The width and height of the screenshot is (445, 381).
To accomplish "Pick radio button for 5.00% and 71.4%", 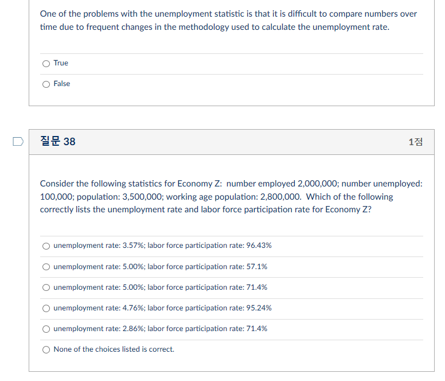I will 46,287.
